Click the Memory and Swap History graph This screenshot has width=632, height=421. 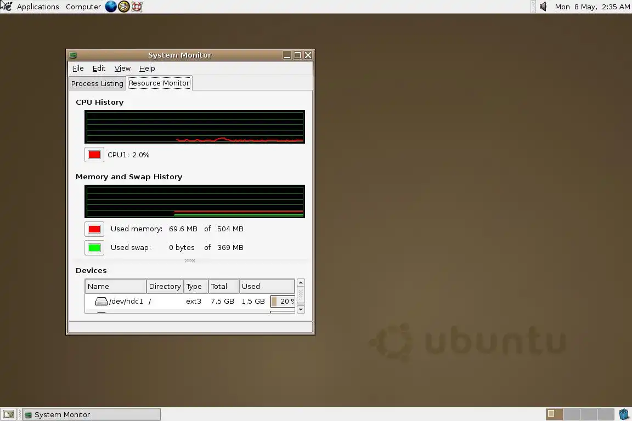[x=195, y=201]
